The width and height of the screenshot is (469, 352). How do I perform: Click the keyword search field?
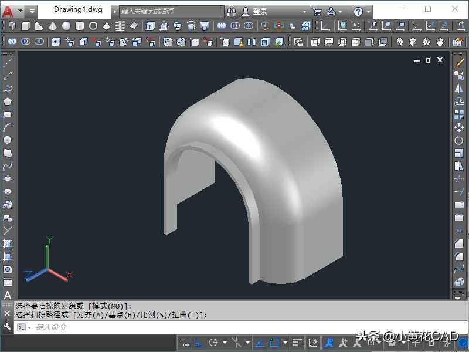click(x=171, y=11)
